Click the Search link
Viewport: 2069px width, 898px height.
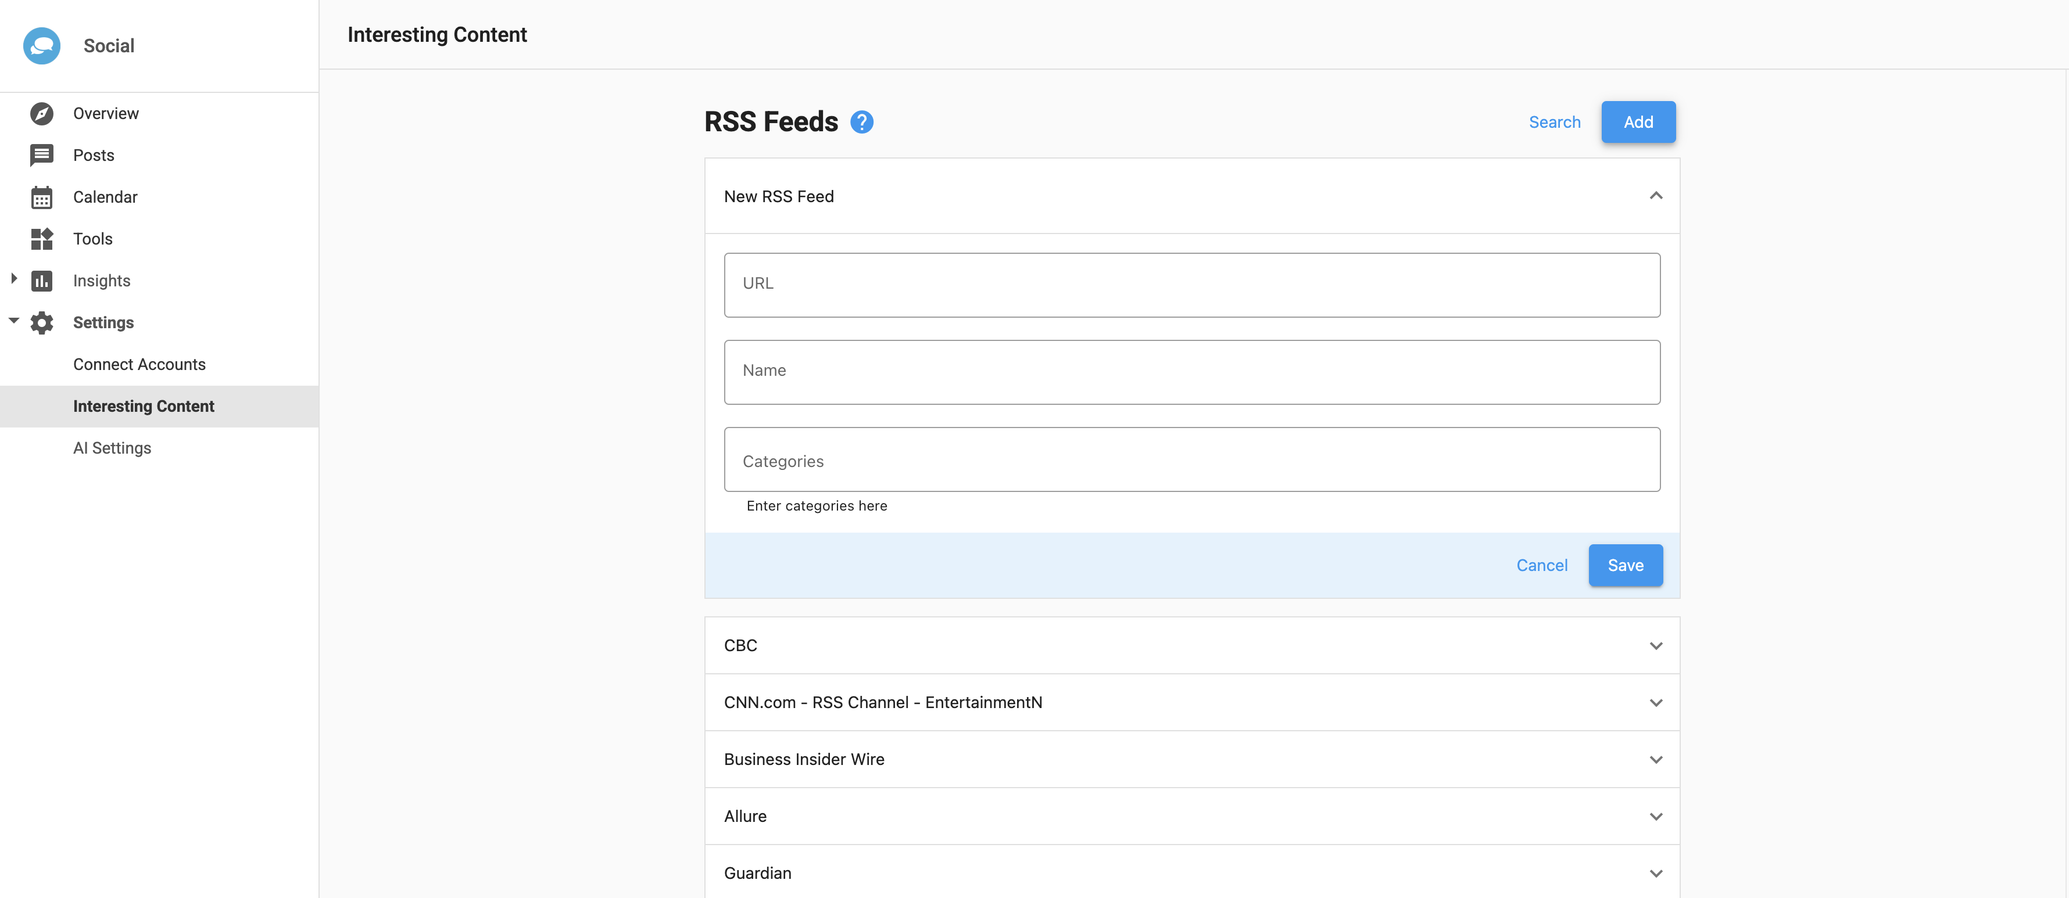point(1554,122)
